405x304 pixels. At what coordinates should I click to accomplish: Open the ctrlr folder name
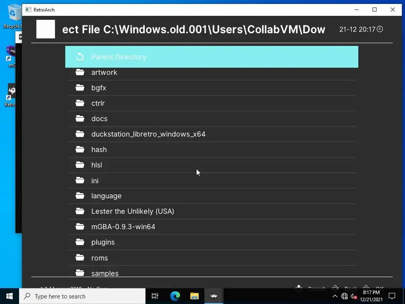coord(98,103)
